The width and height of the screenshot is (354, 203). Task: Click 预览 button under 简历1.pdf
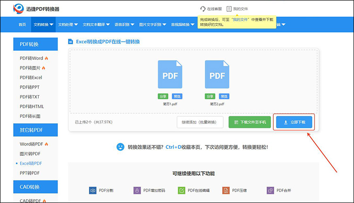click(x=177, y=97)
